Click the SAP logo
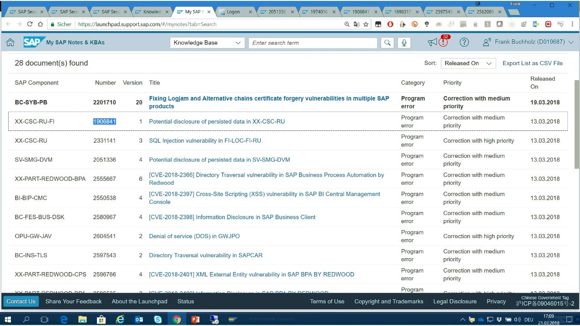Viewport: 580px width, 326px height. tap(34, 42)
